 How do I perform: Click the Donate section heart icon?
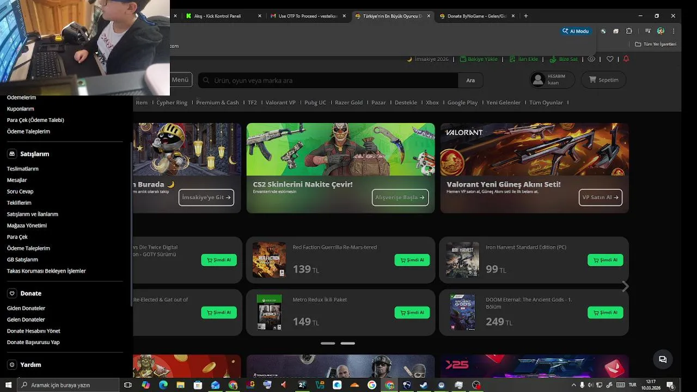pos(12,293)
